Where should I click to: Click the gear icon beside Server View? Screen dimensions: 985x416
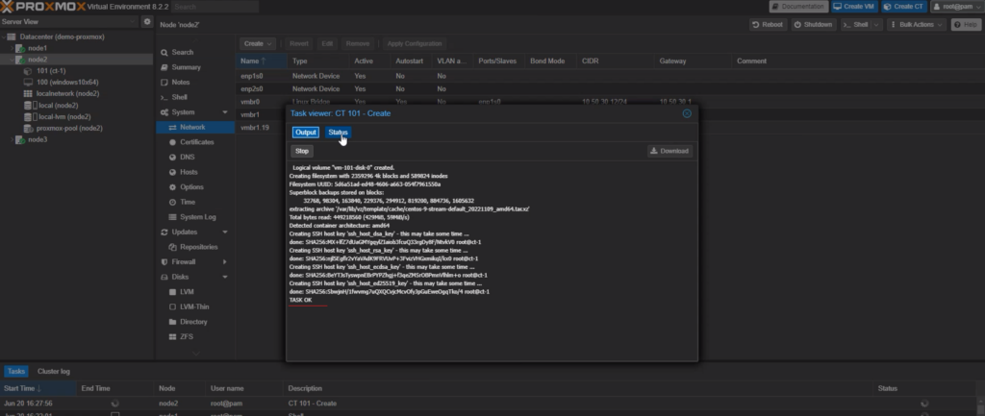click(x=147, y=21)
